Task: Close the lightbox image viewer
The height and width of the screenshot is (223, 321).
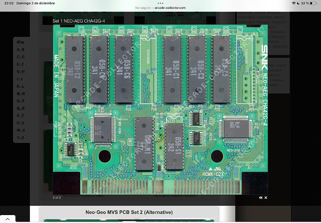Action: point(266,197)
